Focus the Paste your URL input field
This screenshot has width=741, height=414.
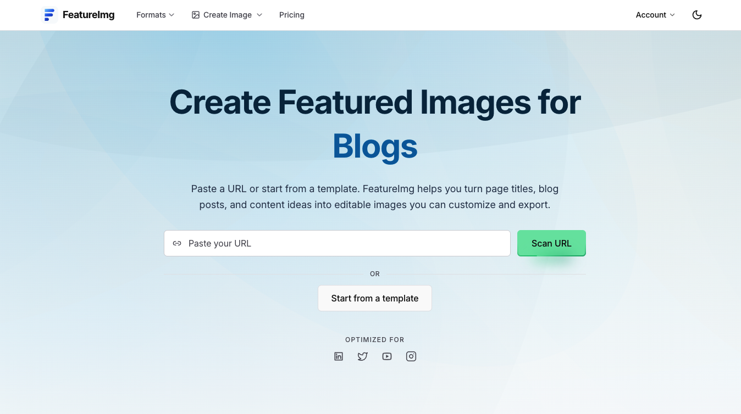coord(338,243)
